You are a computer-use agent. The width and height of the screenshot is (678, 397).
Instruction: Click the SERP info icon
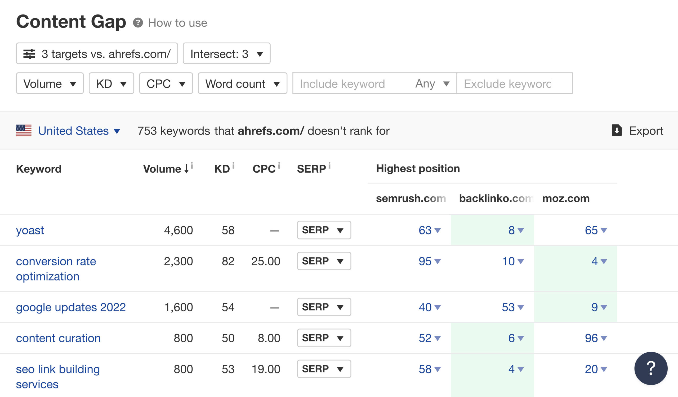331,166
